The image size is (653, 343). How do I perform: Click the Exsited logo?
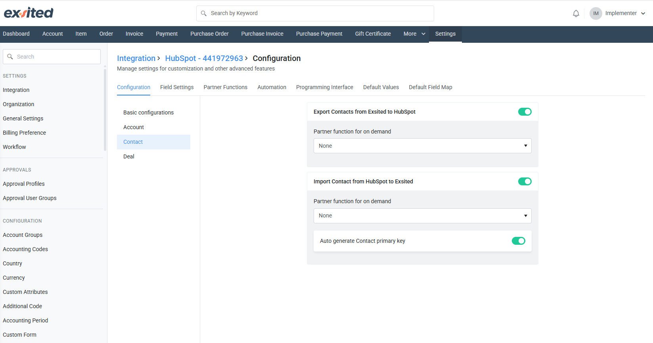pyautogui.click(x=29, y=13)
